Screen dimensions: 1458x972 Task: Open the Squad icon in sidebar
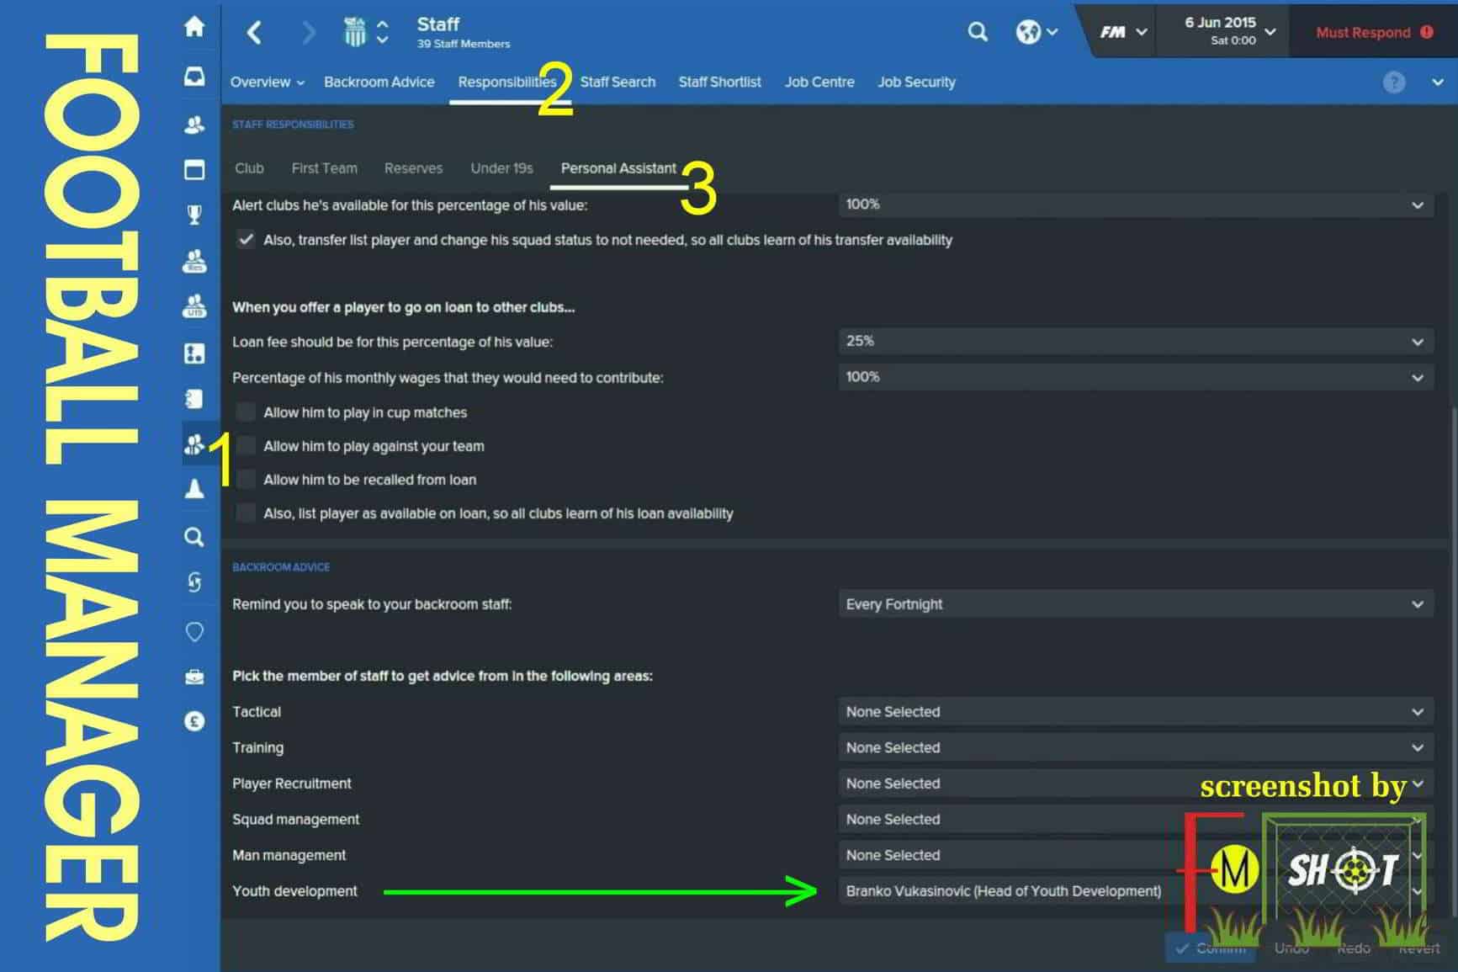(x=194, y=125)
